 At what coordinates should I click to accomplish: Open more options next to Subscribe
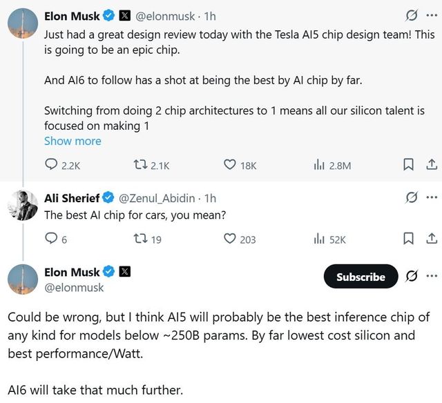[x=432, y=276]
